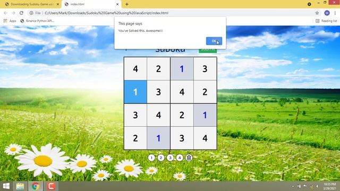Select the bottom row cell with blue 1
This screenshot has height=191, width=340.
click(x=158, y=138)
